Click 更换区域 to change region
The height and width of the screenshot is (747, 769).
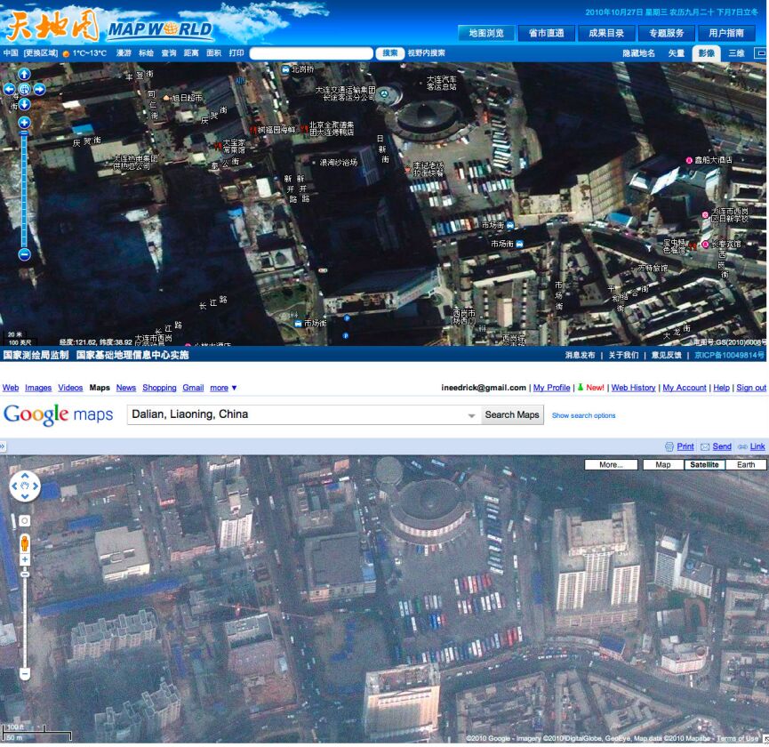41,53
